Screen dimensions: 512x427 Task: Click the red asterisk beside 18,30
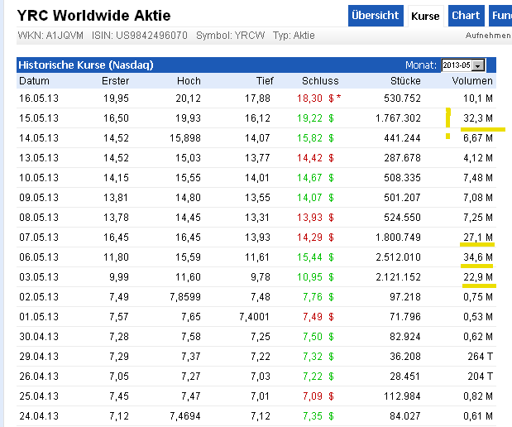coord(338,98)
